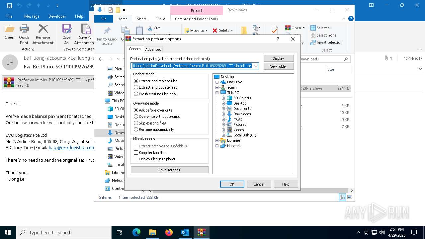Expand Local Disk (C:) in folder tree
The width and height of the screenshot is (425, 239).
[223, 135]
